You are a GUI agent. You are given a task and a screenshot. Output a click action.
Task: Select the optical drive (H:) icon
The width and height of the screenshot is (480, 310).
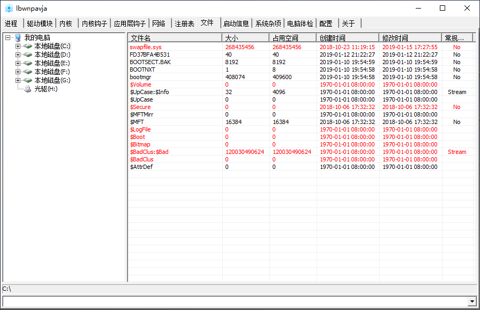click(x=28, y=89)
